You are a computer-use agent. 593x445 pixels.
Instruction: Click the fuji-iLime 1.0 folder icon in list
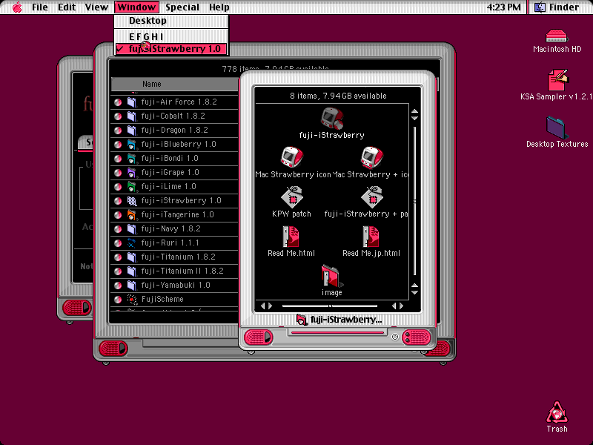point(132,187)
